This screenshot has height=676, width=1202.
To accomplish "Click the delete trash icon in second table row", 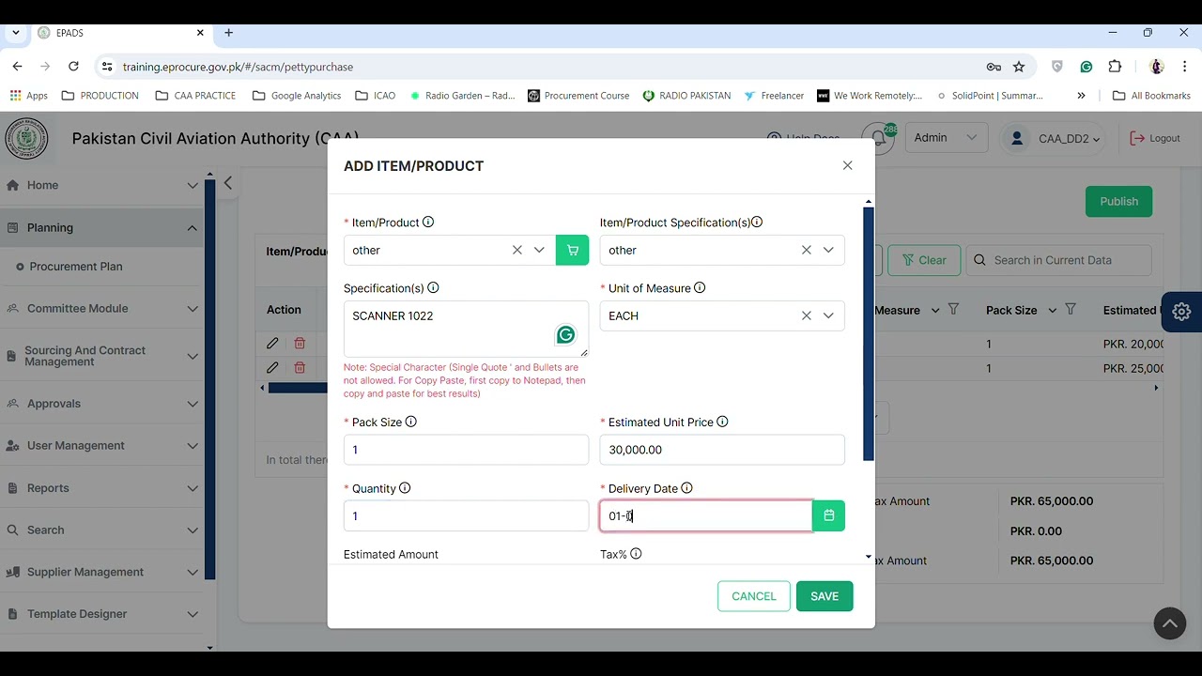I will point(300,367).
